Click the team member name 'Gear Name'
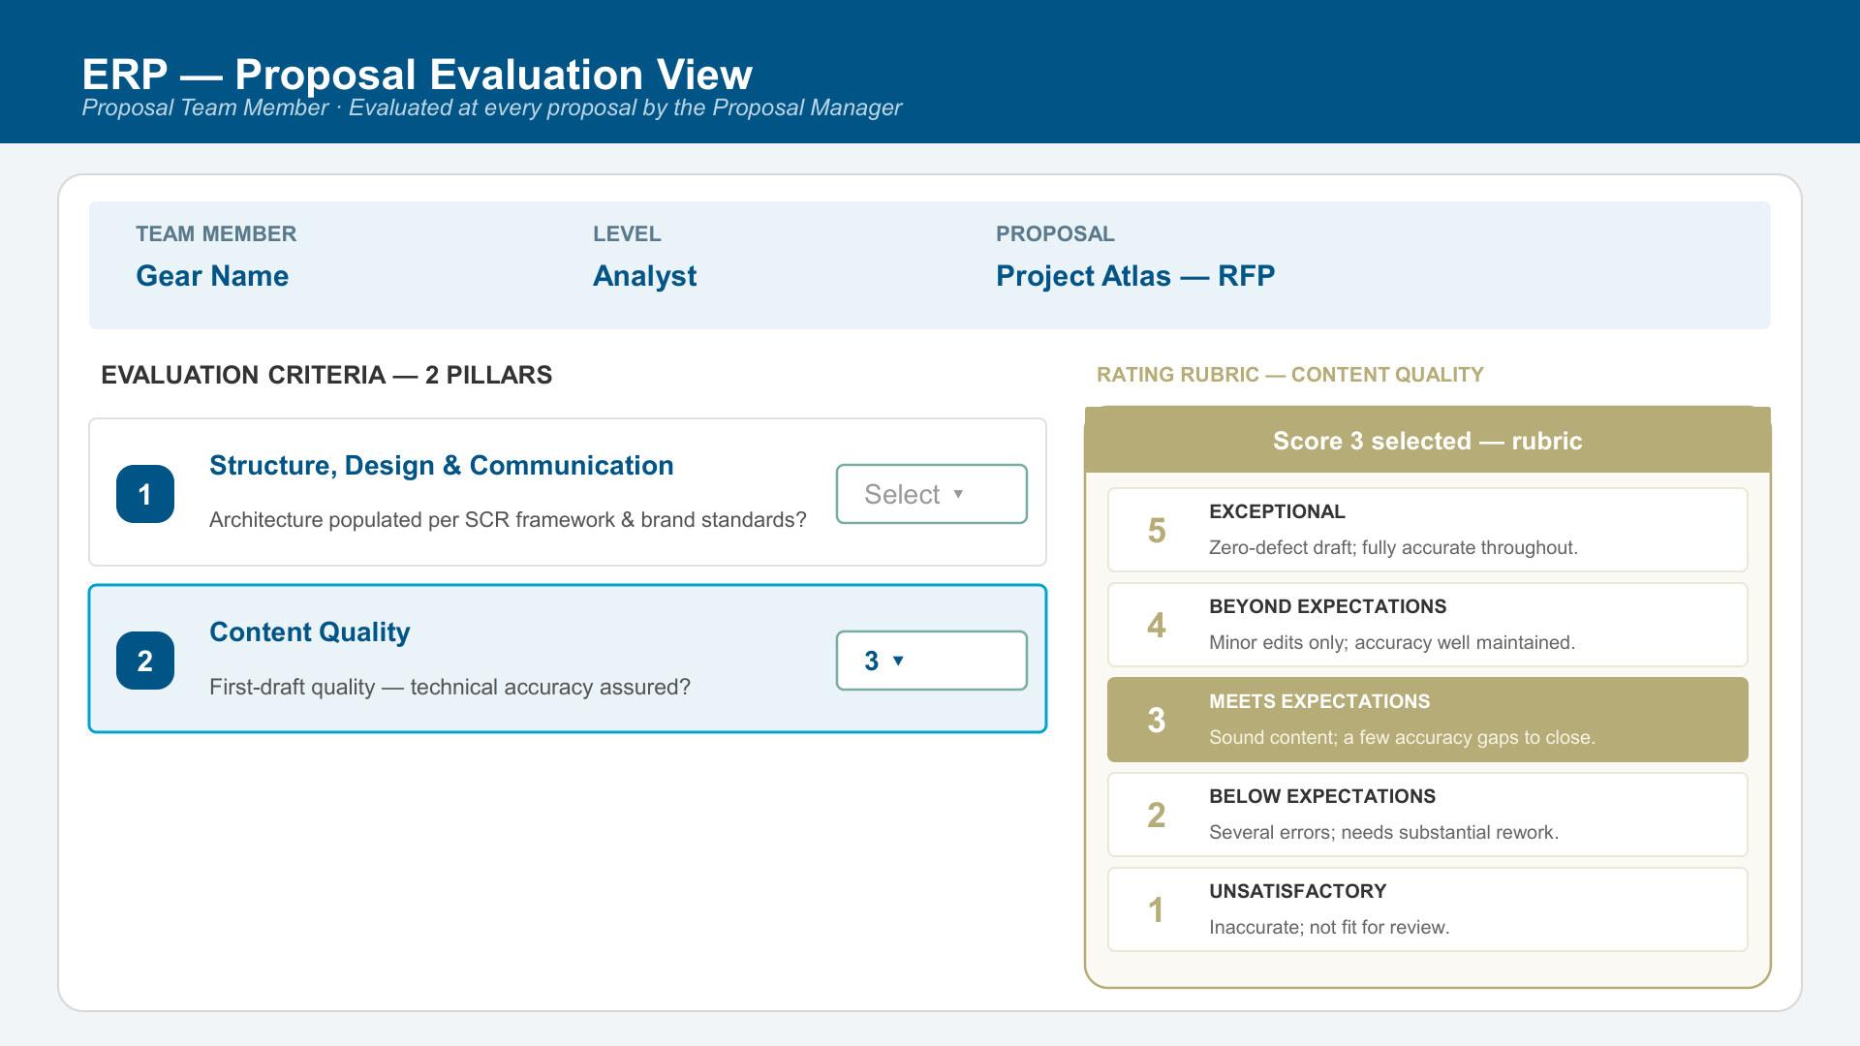The height and width of the screenshot is (1046, 1860). click(212, 276)
